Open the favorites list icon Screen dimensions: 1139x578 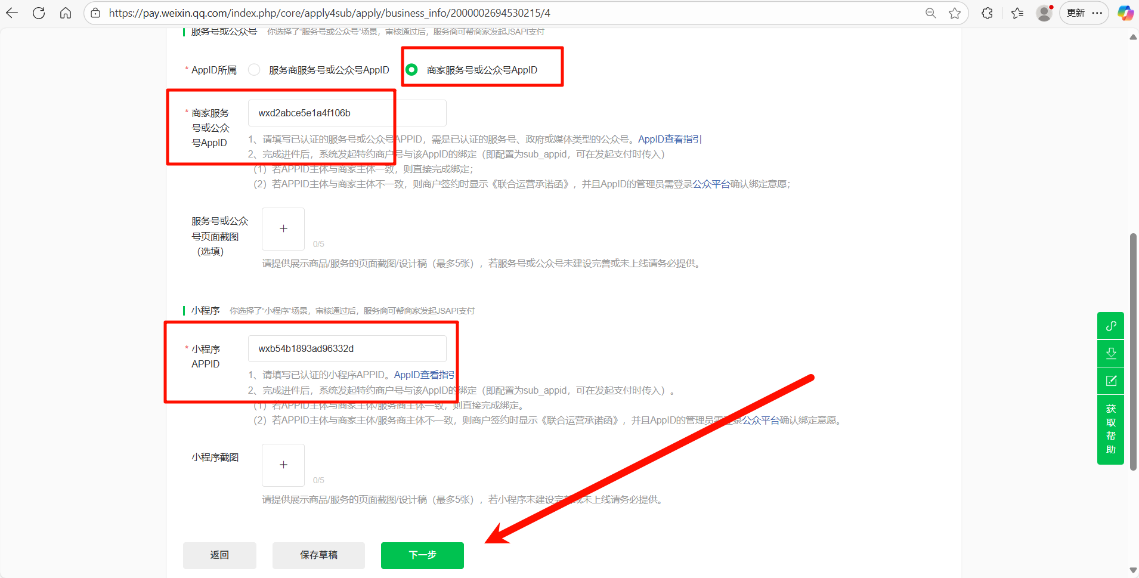1017,13
